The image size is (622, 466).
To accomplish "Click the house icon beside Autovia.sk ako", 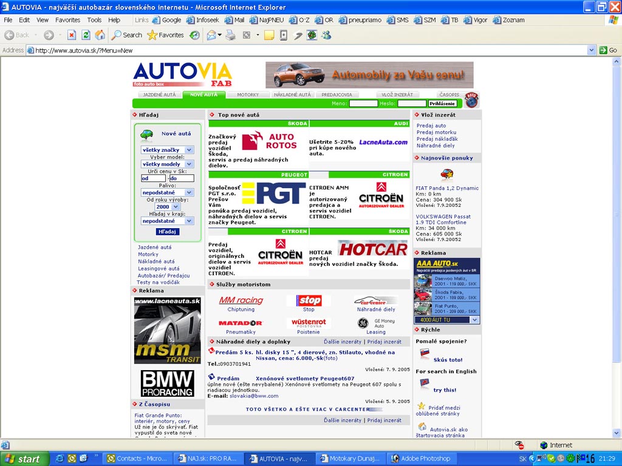I will click(423, 427).
